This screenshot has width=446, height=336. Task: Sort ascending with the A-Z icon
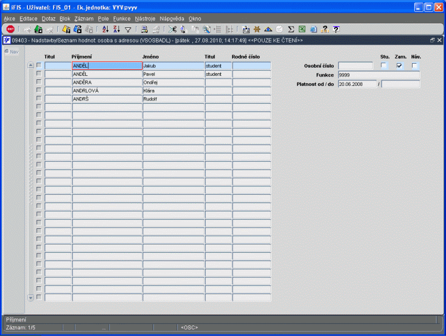point(105,29)
